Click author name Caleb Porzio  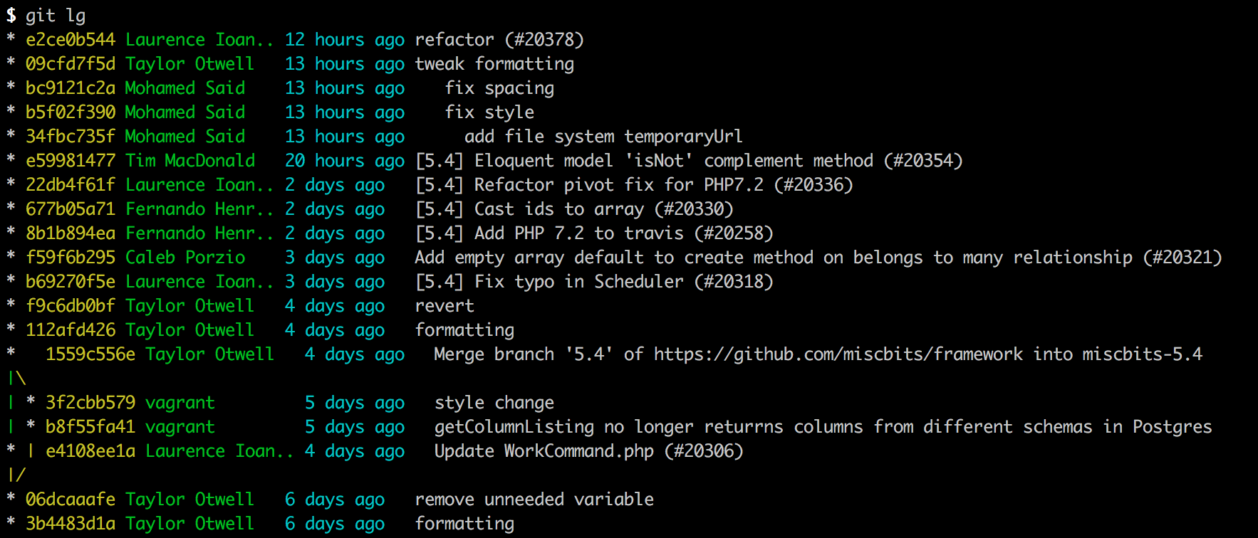(x=185, y=258)
